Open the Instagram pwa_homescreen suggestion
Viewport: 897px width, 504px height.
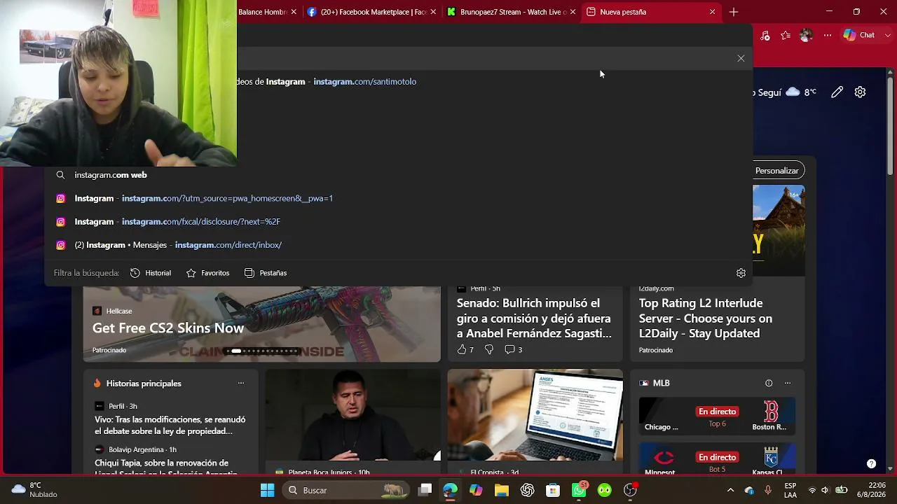click(x=398, y=198)
